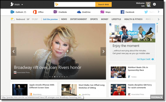
Task: Open the OneDrive cloud icon
Action: click(x=79, y=12)
